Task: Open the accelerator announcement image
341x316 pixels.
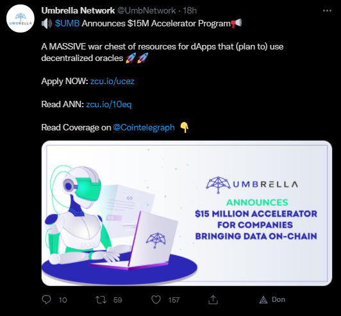Action: point(187,213)
